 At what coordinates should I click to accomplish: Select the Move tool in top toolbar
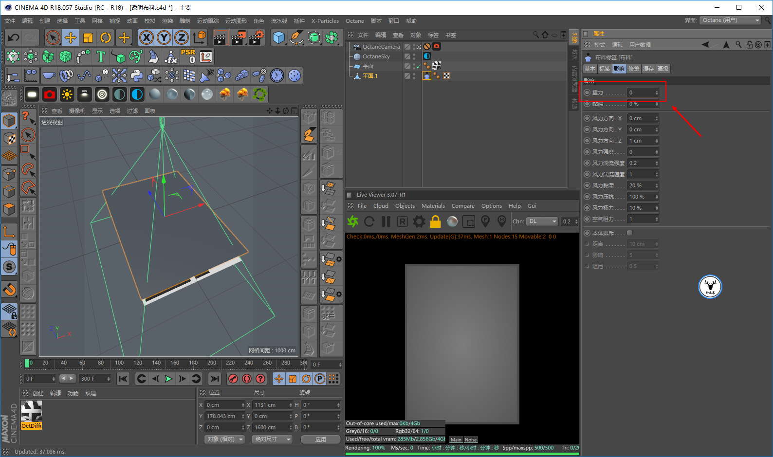pyautogui.click(x=70, y=37)
